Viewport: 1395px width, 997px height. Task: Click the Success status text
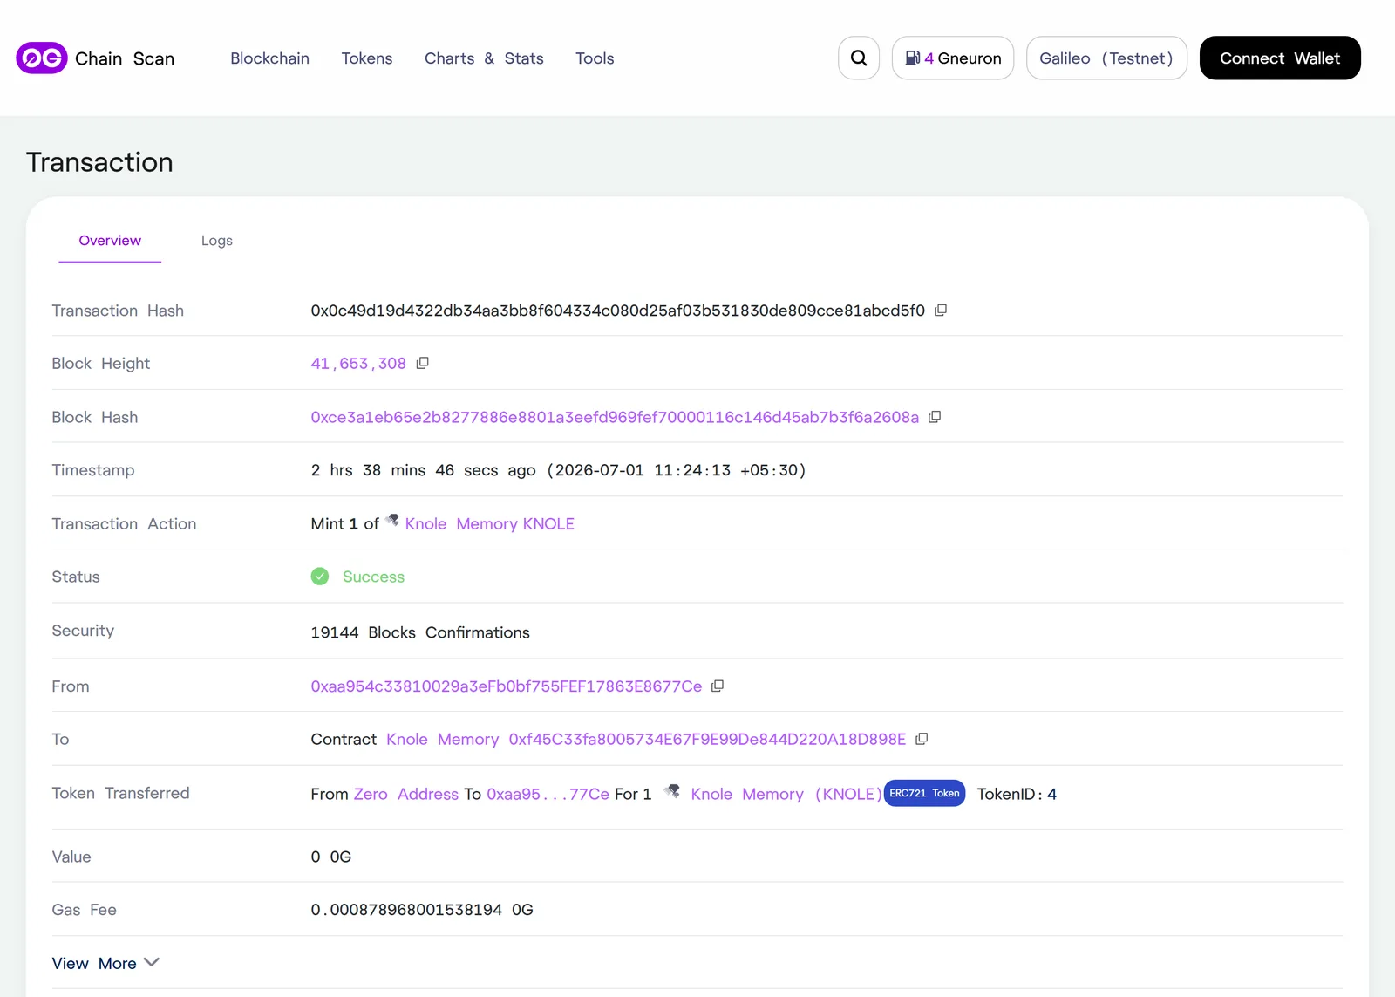click(x=373, y=577)
